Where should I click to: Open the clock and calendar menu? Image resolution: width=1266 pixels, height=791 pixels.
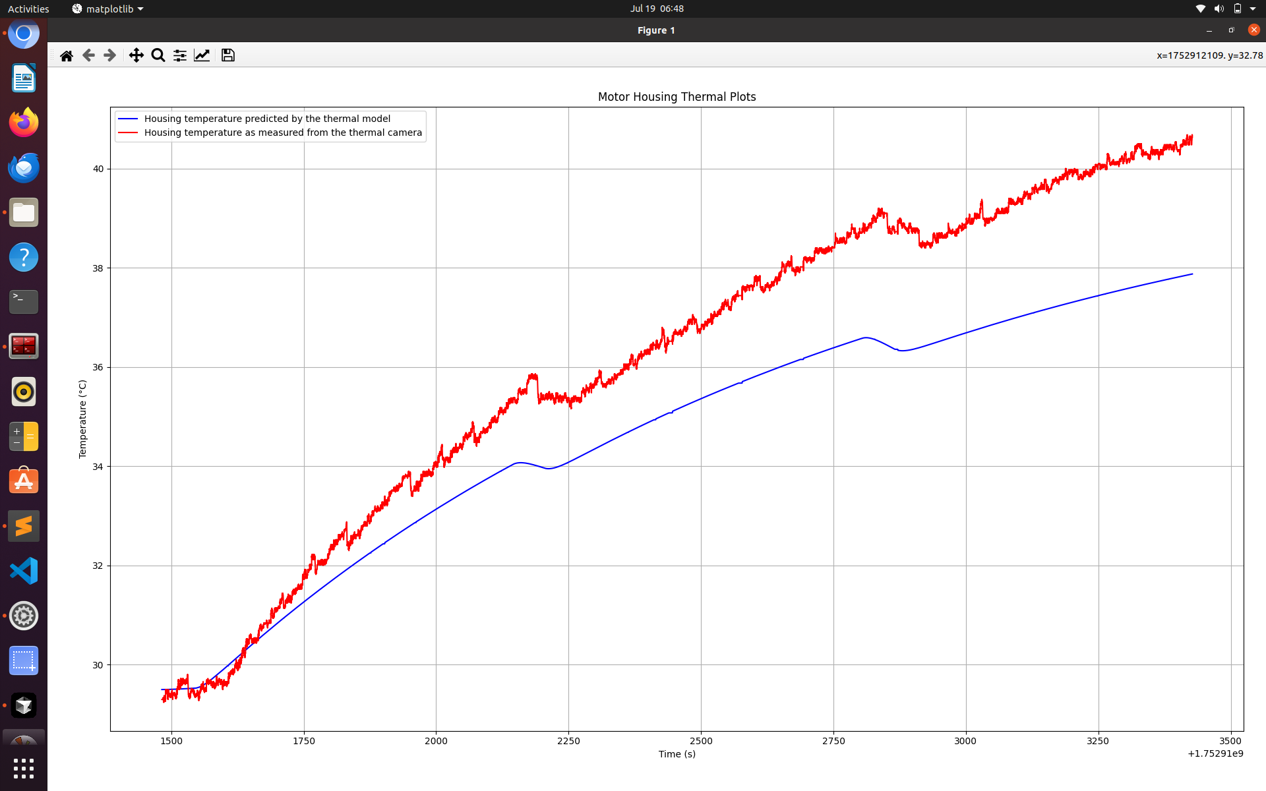coord(657,9)
